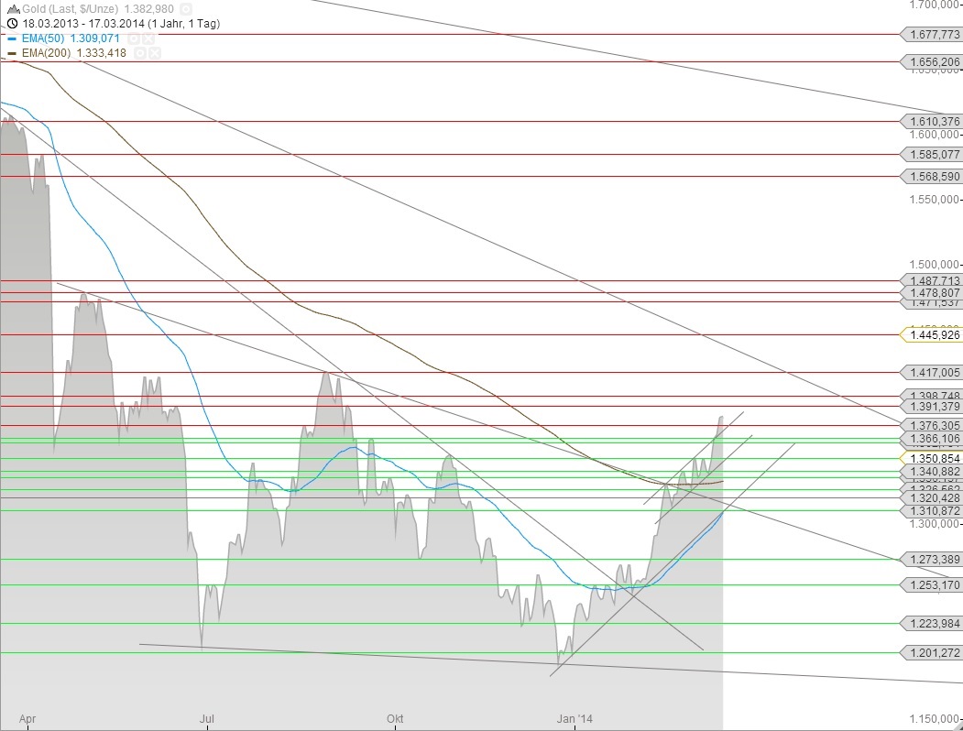Select the 1.677,773 resistance level label
Image resolution: width=963 pixels, height=731 pixels.
coord(931,35)
